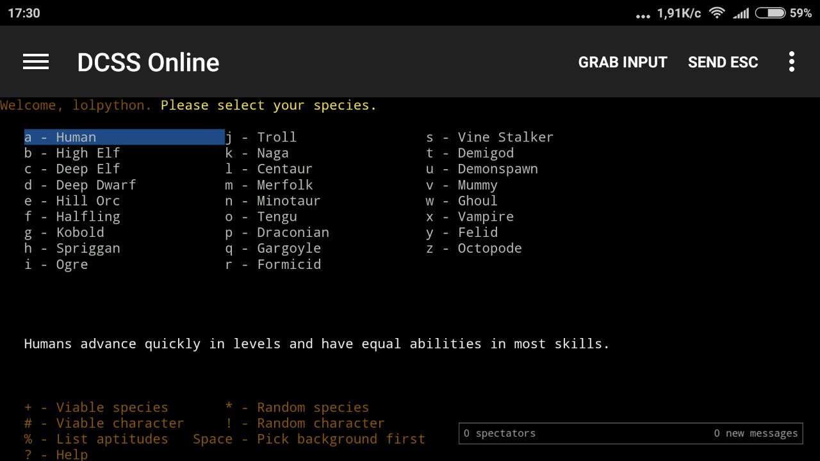Tap the GRAB INPUT button

623,62
